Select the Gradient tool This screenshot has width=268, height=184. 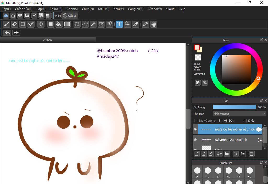tap(67, 24)
